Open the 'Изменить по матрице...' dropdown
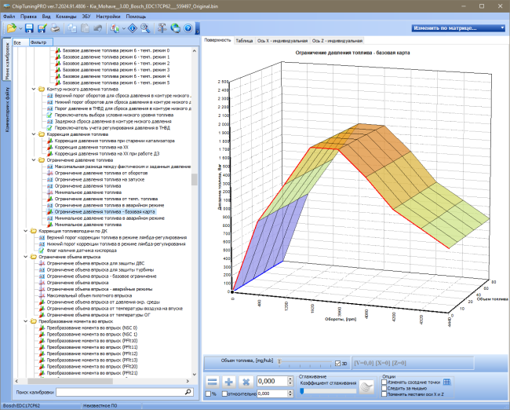Viewport: 510px width, 410px height. point(458,28)
